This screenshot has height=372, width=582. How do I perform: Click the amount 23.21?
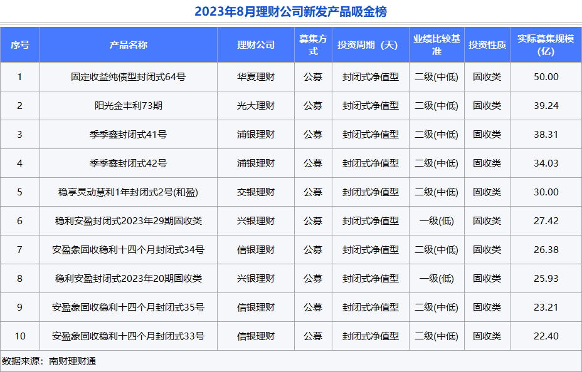pyautogui.click(x=546, y=307)
